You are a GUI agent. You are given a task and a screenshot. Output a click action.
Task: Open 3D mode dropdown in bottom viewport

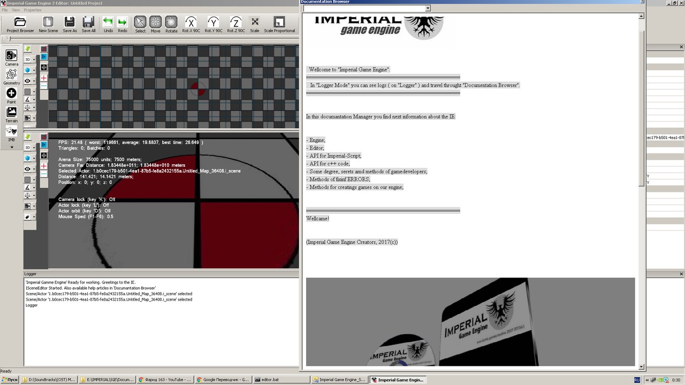coord(34,148)
